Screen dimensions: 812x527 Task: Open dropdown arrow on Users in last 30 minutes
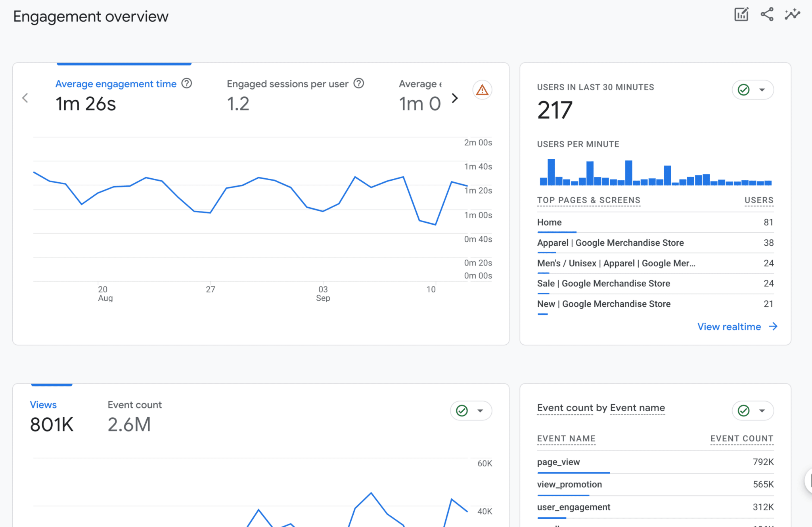[x=762, y=90]
